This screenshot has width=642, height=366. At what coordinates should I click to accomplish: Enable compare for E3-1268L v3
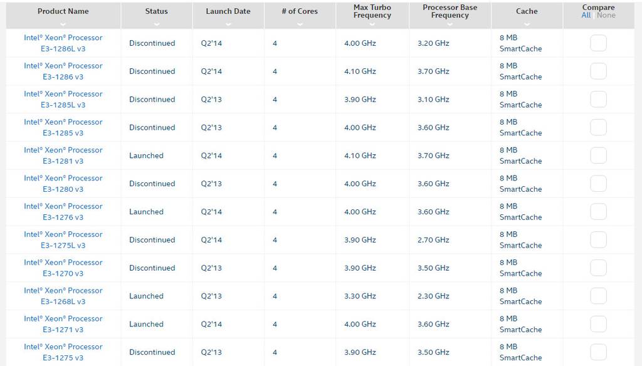[x=598, y=296]
